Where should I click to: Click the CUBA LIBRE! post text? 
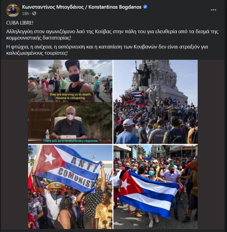20,23
